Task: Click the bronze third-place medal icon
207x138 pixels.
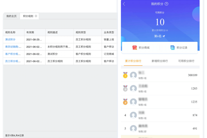Action: (x=125, y=102)
